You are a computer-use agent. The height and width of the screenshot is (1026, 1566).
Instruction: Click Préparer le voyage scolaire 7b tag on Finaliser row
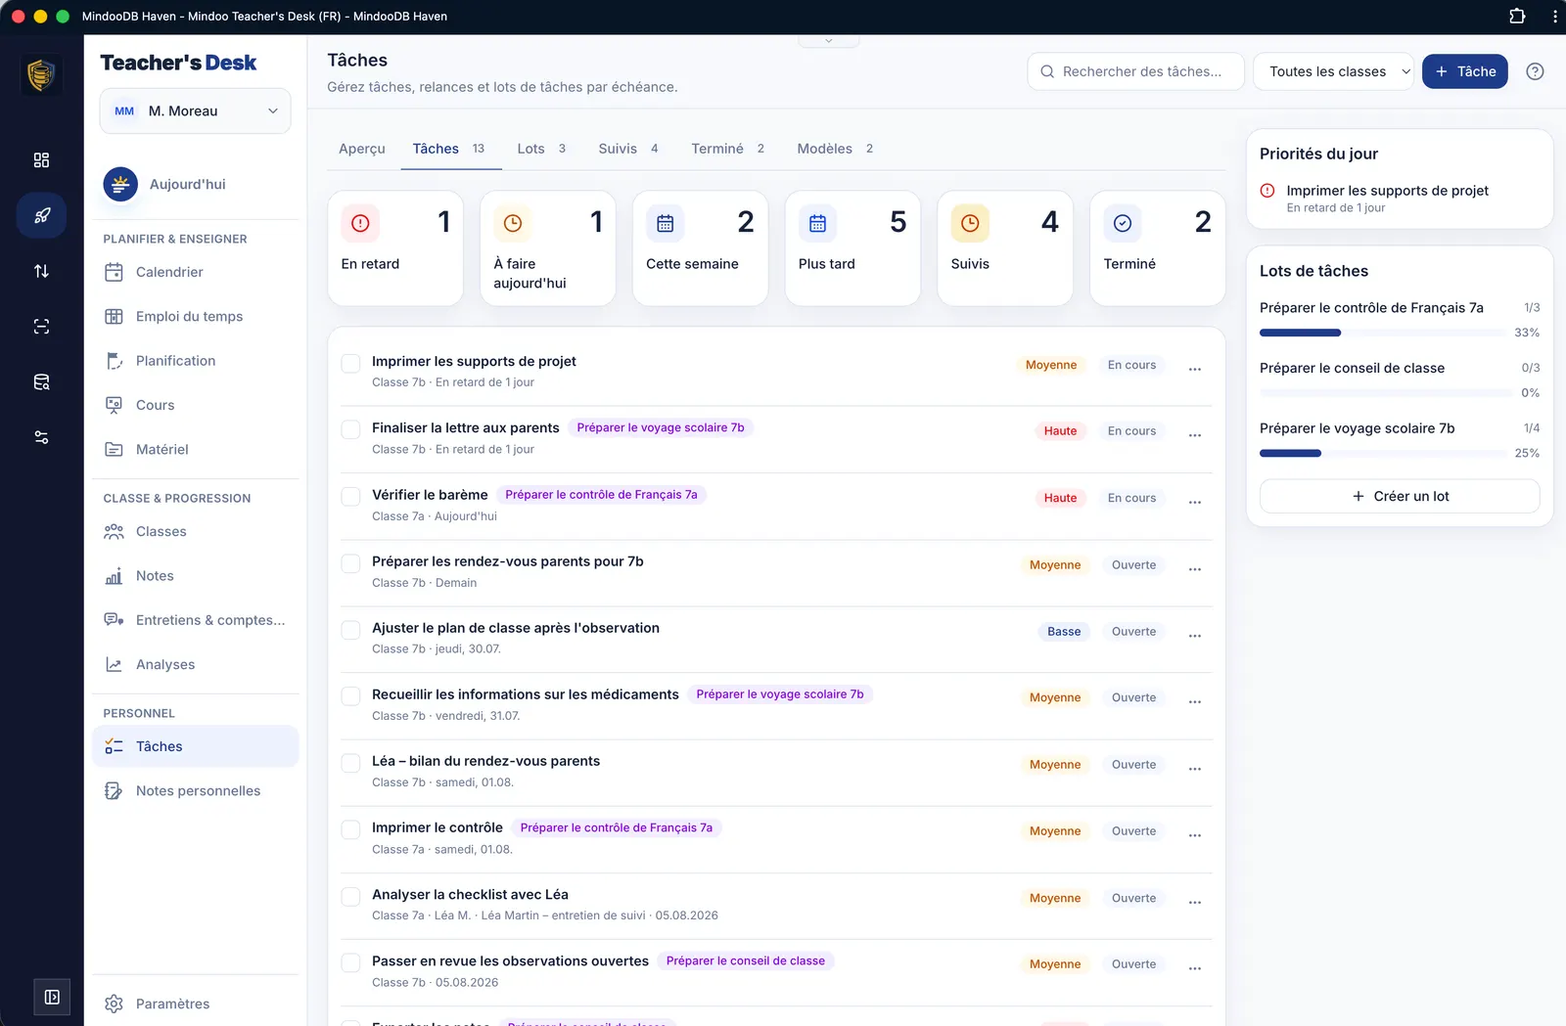tap(661, 427)
